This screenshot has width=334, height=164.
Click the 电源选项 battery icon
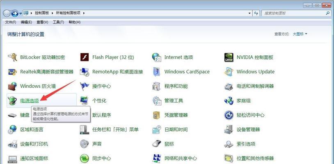click(x=12, y=100)
